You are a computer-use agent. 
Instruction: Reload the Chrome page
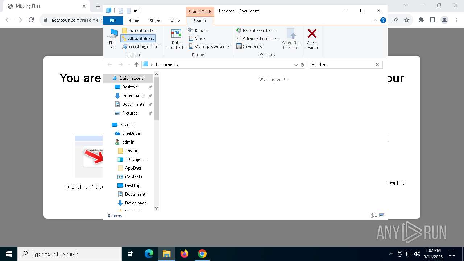[x=31, y=20]
